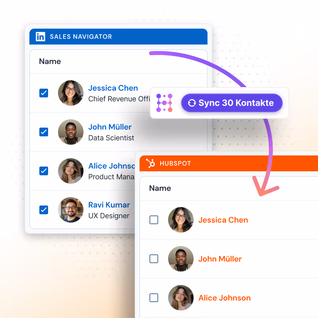Click the sync arrows icon inside Sync button
The height and width of the screenshot is (318, 318).
pyautogui.click(x=192, y=103)
